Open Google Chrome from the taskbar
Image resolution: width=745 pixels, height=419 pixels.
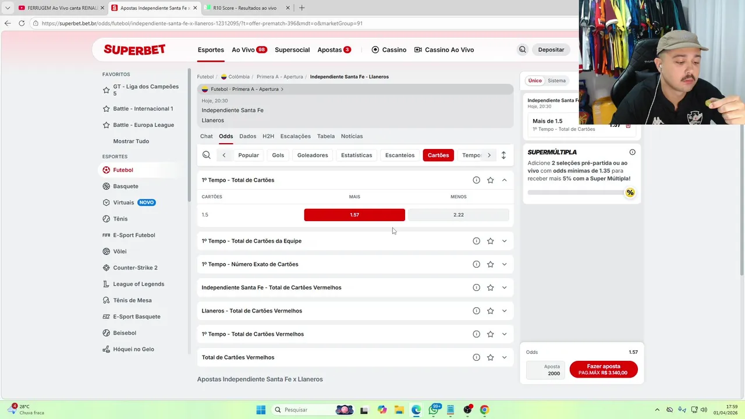click(x=484, y=410)
